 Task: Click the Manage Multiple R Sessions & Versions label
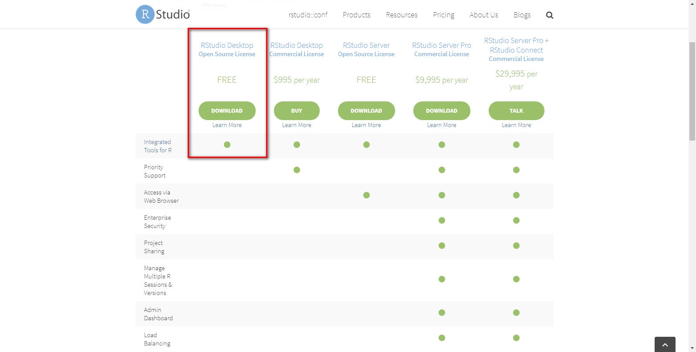(x=158, y=280)
